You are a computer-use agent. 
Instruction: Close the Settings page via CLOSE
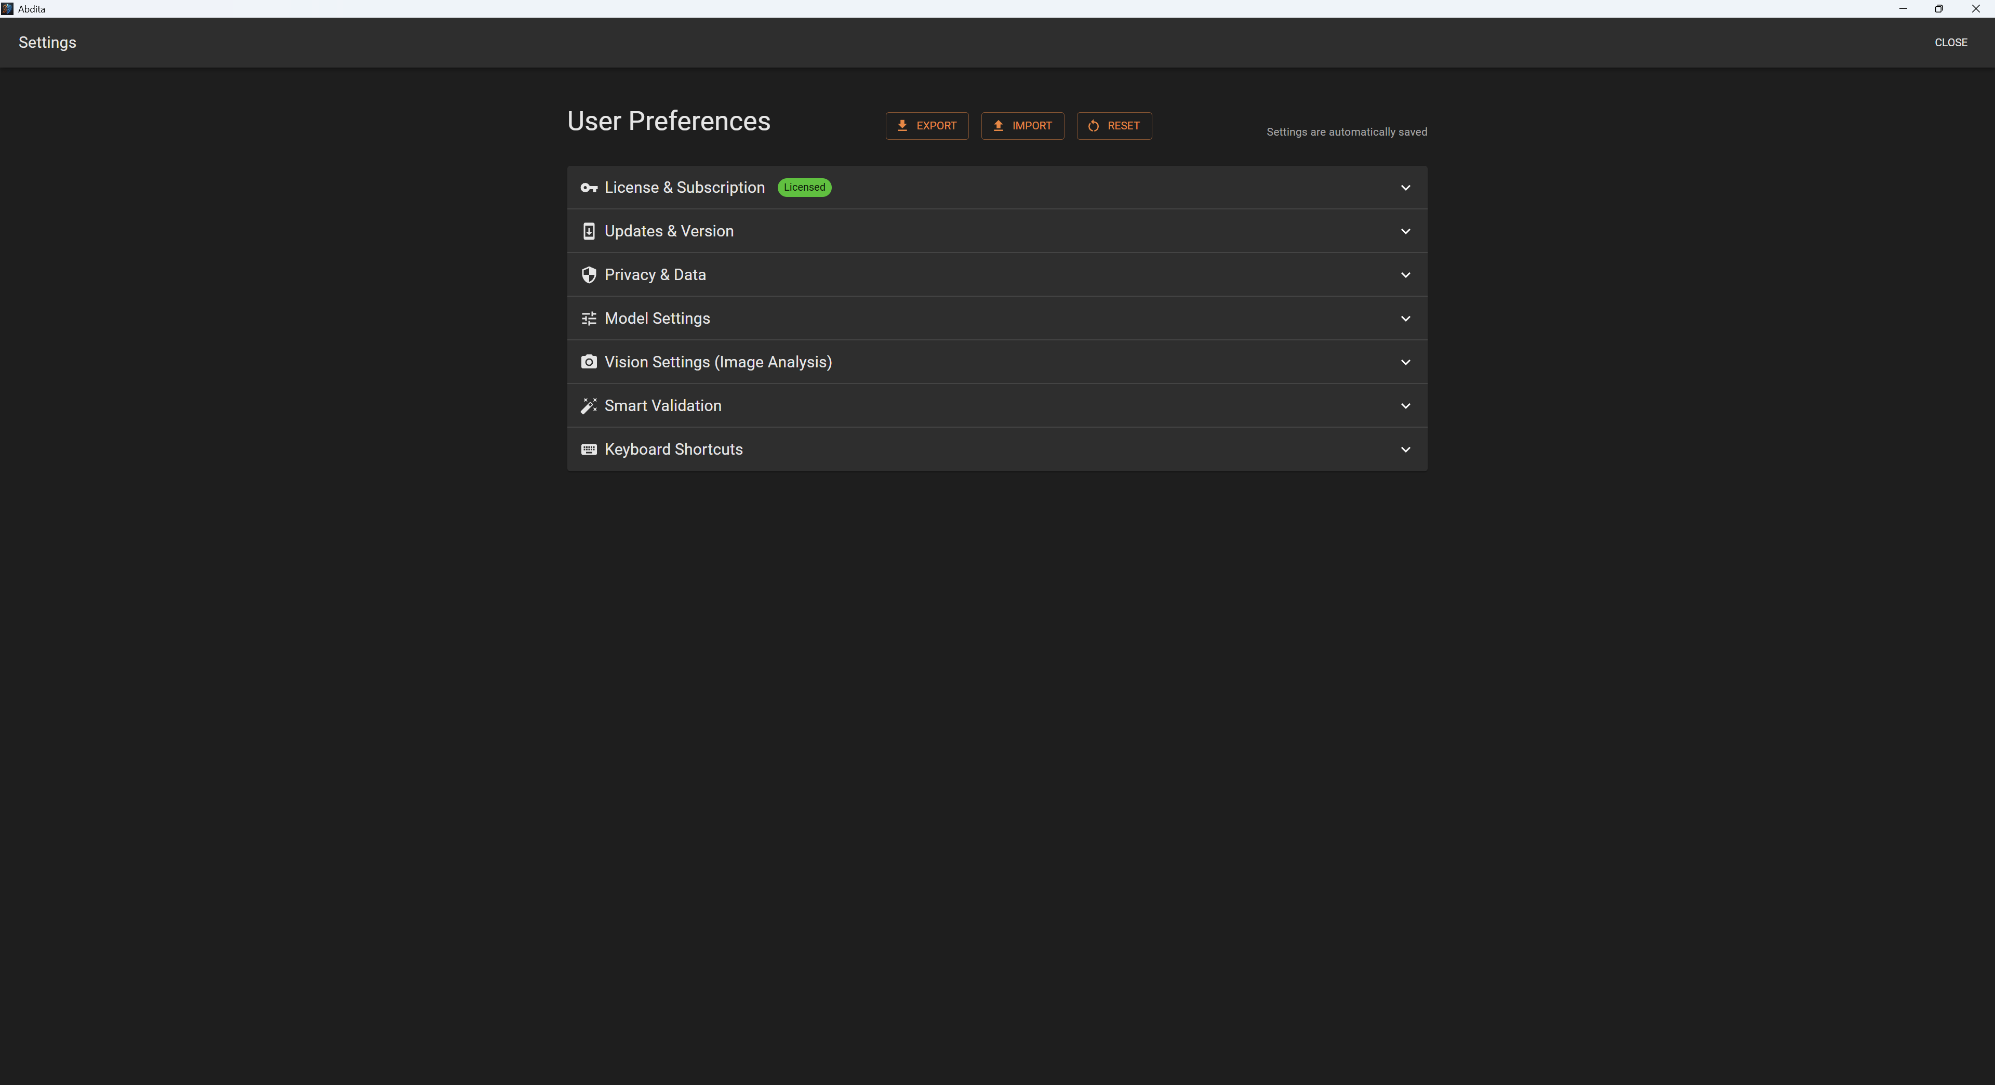(1950, 43)
